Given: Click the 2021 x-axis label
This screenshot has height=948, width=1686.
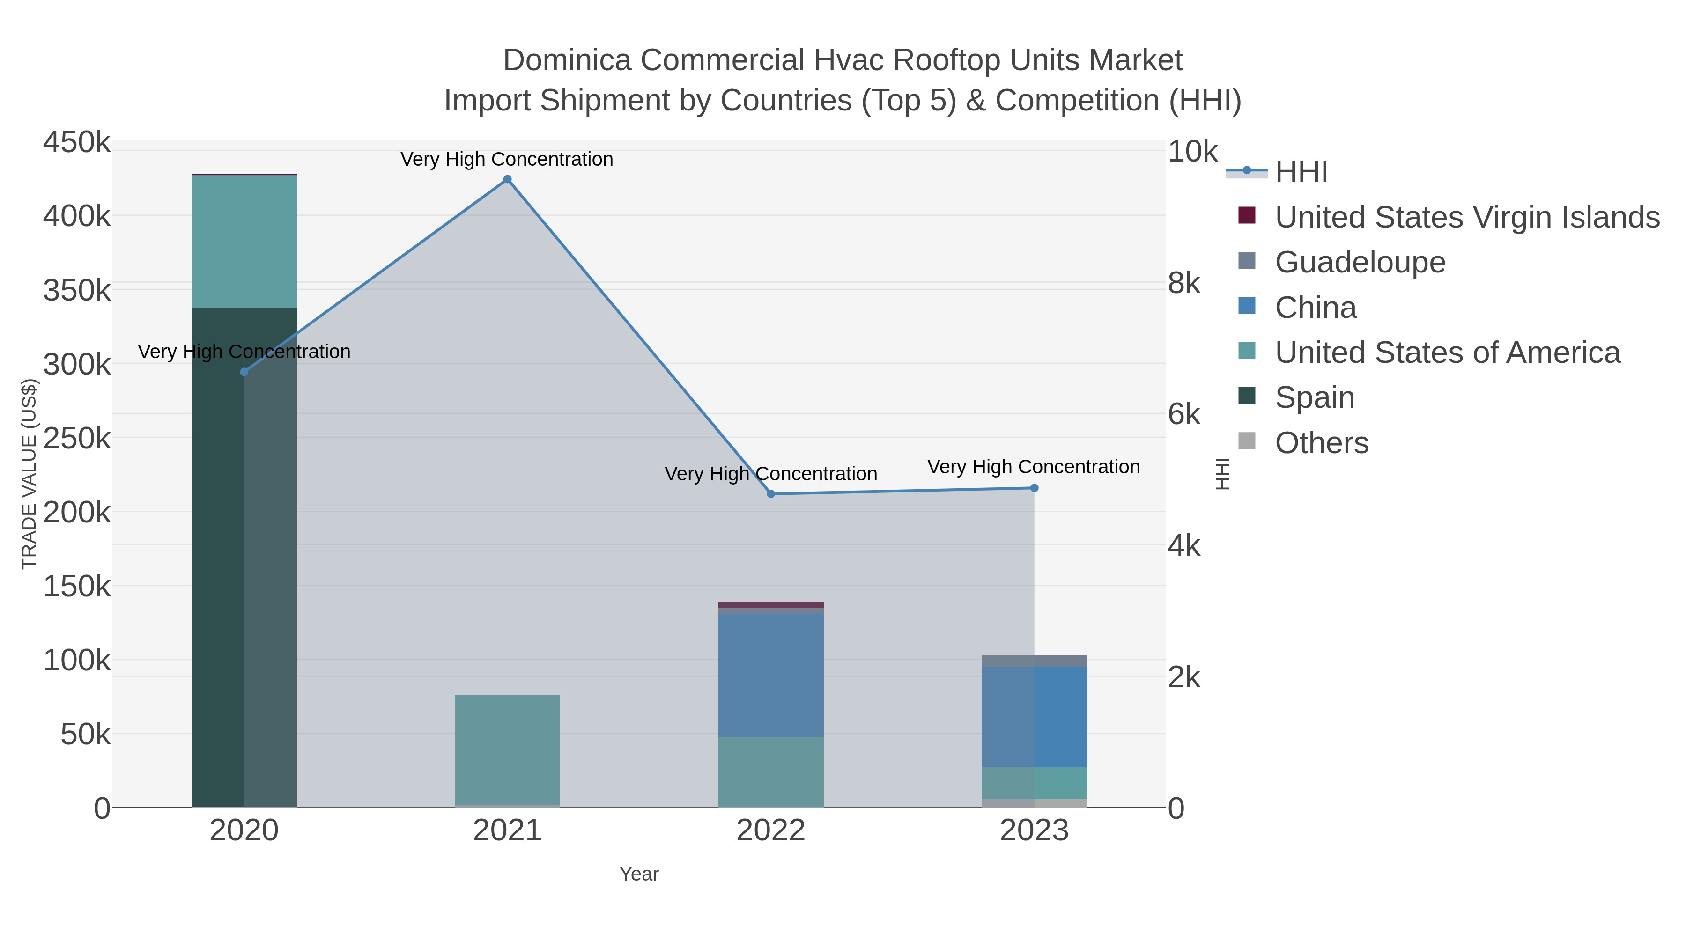Looking at the screenshot, I should coord(507,831).
